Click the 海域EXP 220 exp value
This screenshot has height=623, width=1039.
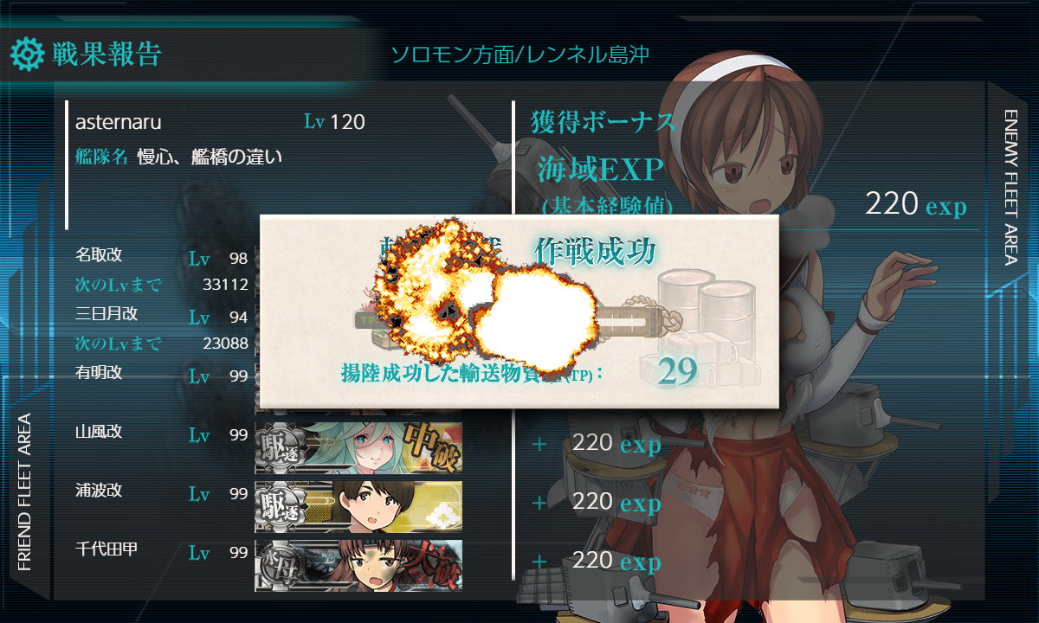[915, 205]
